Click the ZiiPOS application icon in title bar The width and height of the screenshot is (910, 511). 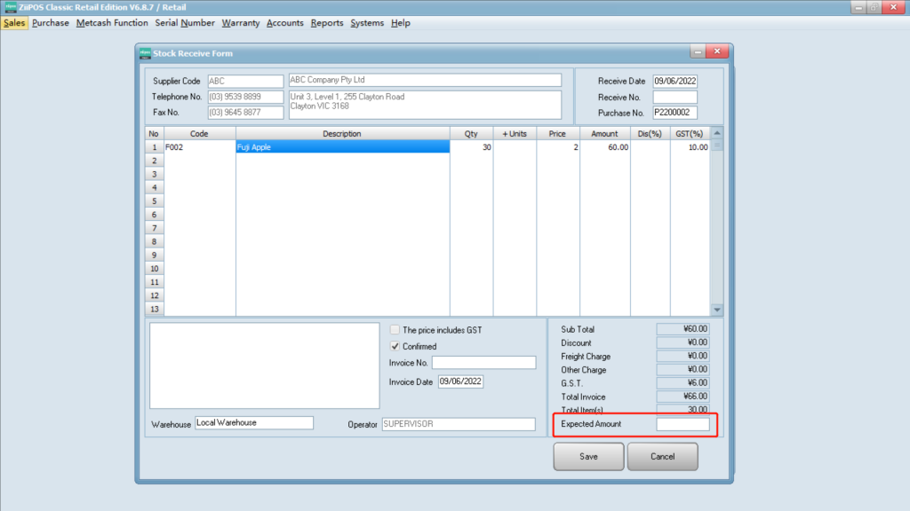coord(8,7)
